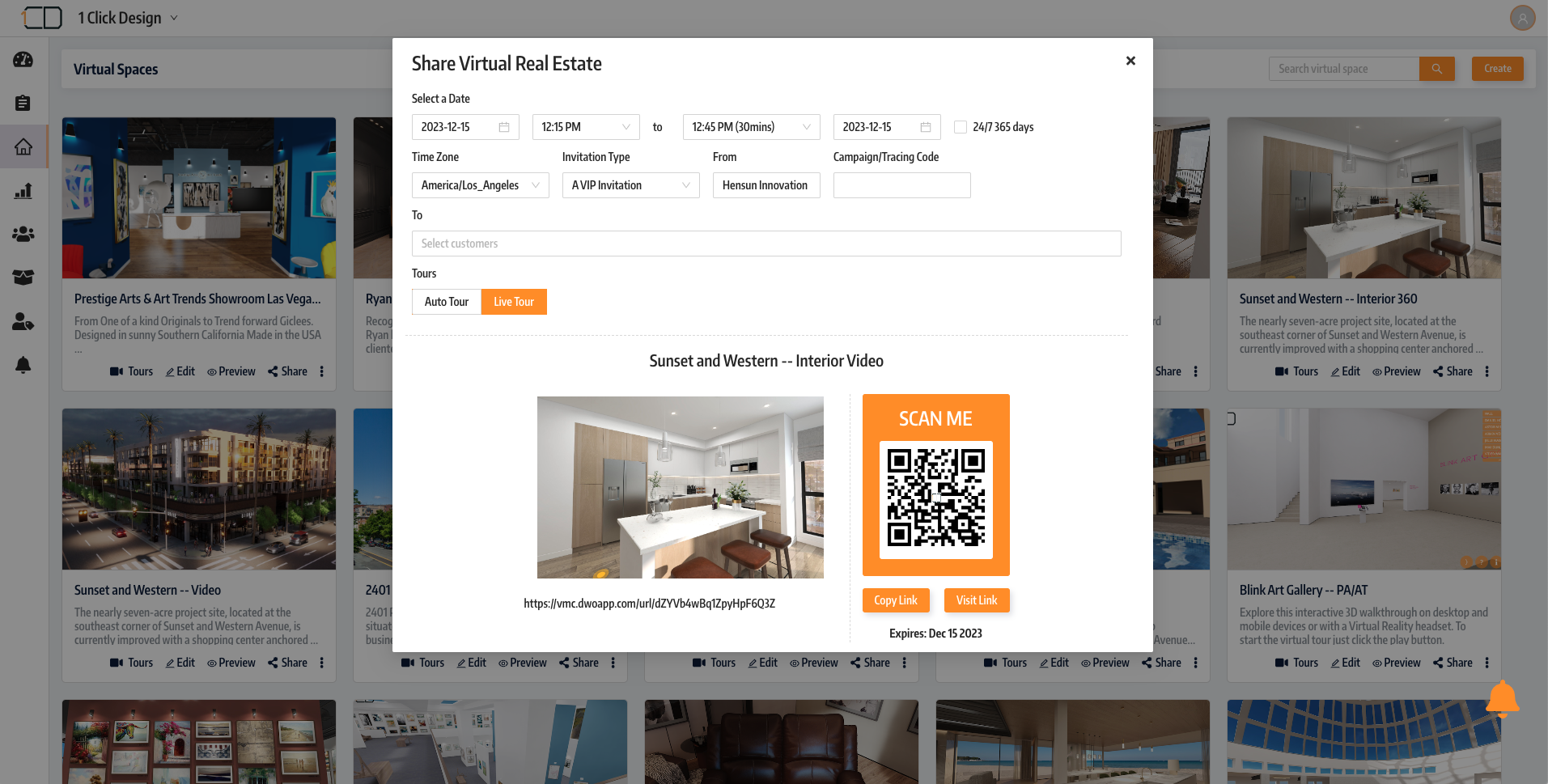Open the Sunset and Western Interior 360 thumbnail
1548x784 pixels.
tap(1364, 198)
